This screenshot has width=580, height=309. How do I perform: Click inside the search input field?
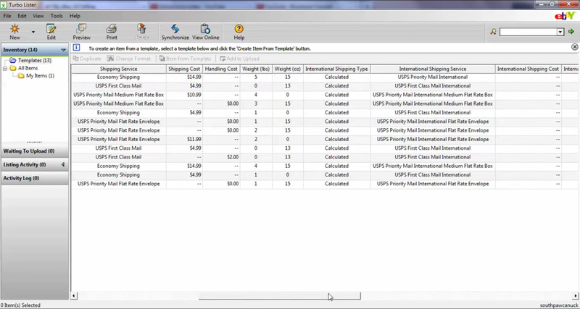pos(529,32)
